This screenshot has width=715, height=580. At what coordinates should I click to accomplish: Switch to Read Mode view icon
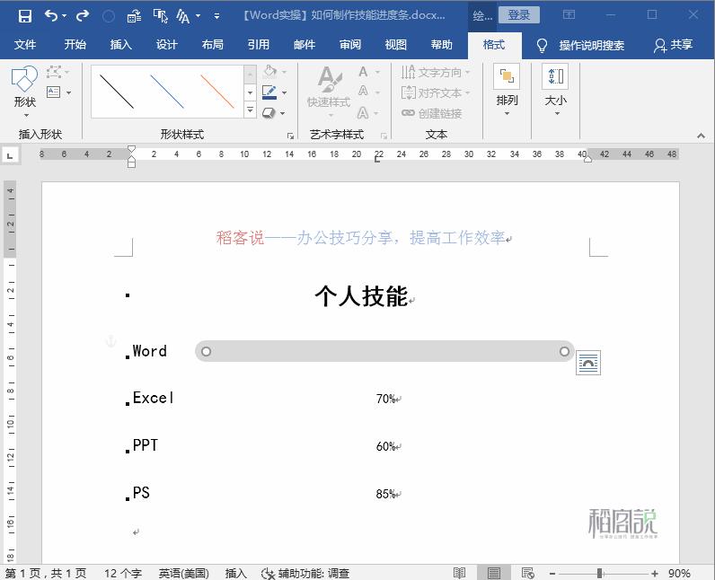point(459,573)
